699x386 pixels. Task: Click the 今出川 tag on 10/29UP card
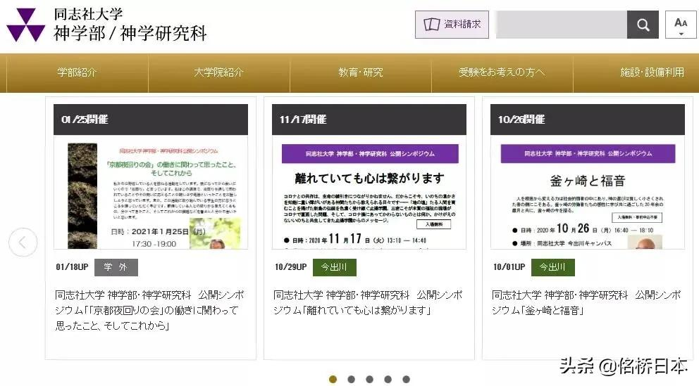(x=334, y=267)
